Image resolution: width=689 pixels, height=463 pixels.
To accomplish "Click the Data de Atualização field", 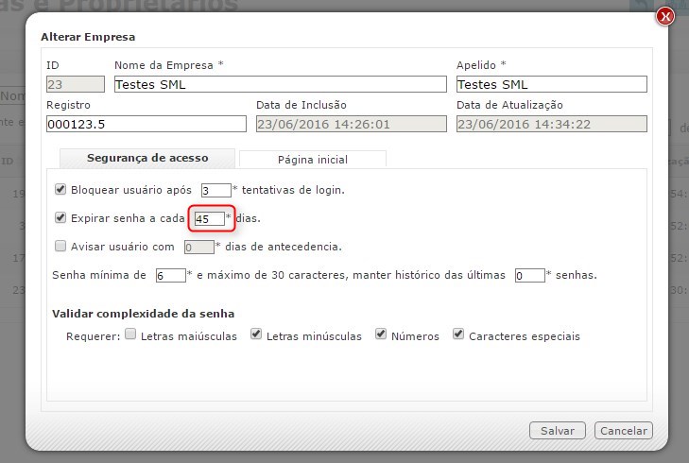I will click(551, 124).
